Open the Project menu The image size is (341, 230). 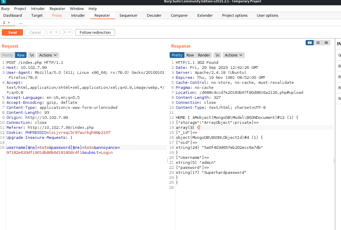[20, 9]
